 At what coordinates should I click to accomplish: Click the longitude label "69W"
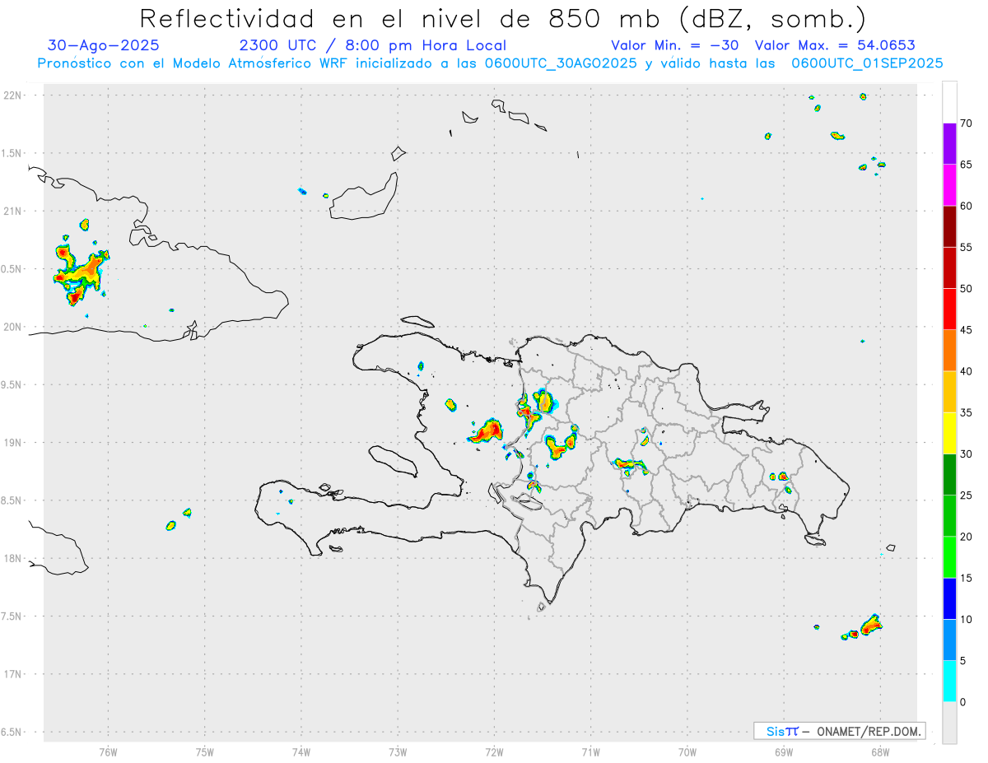(x=784, y=752)
